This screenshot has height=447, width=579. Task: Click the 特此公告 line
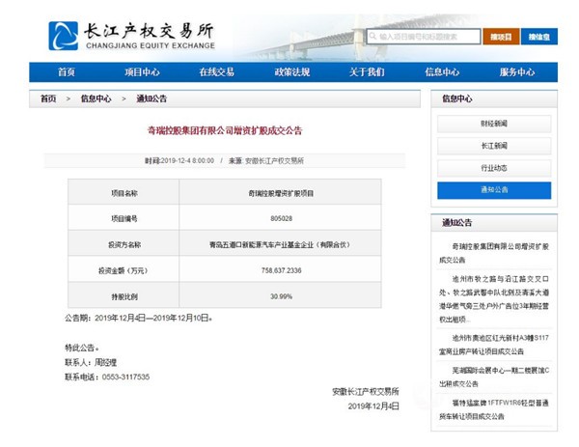click(82, 348)
